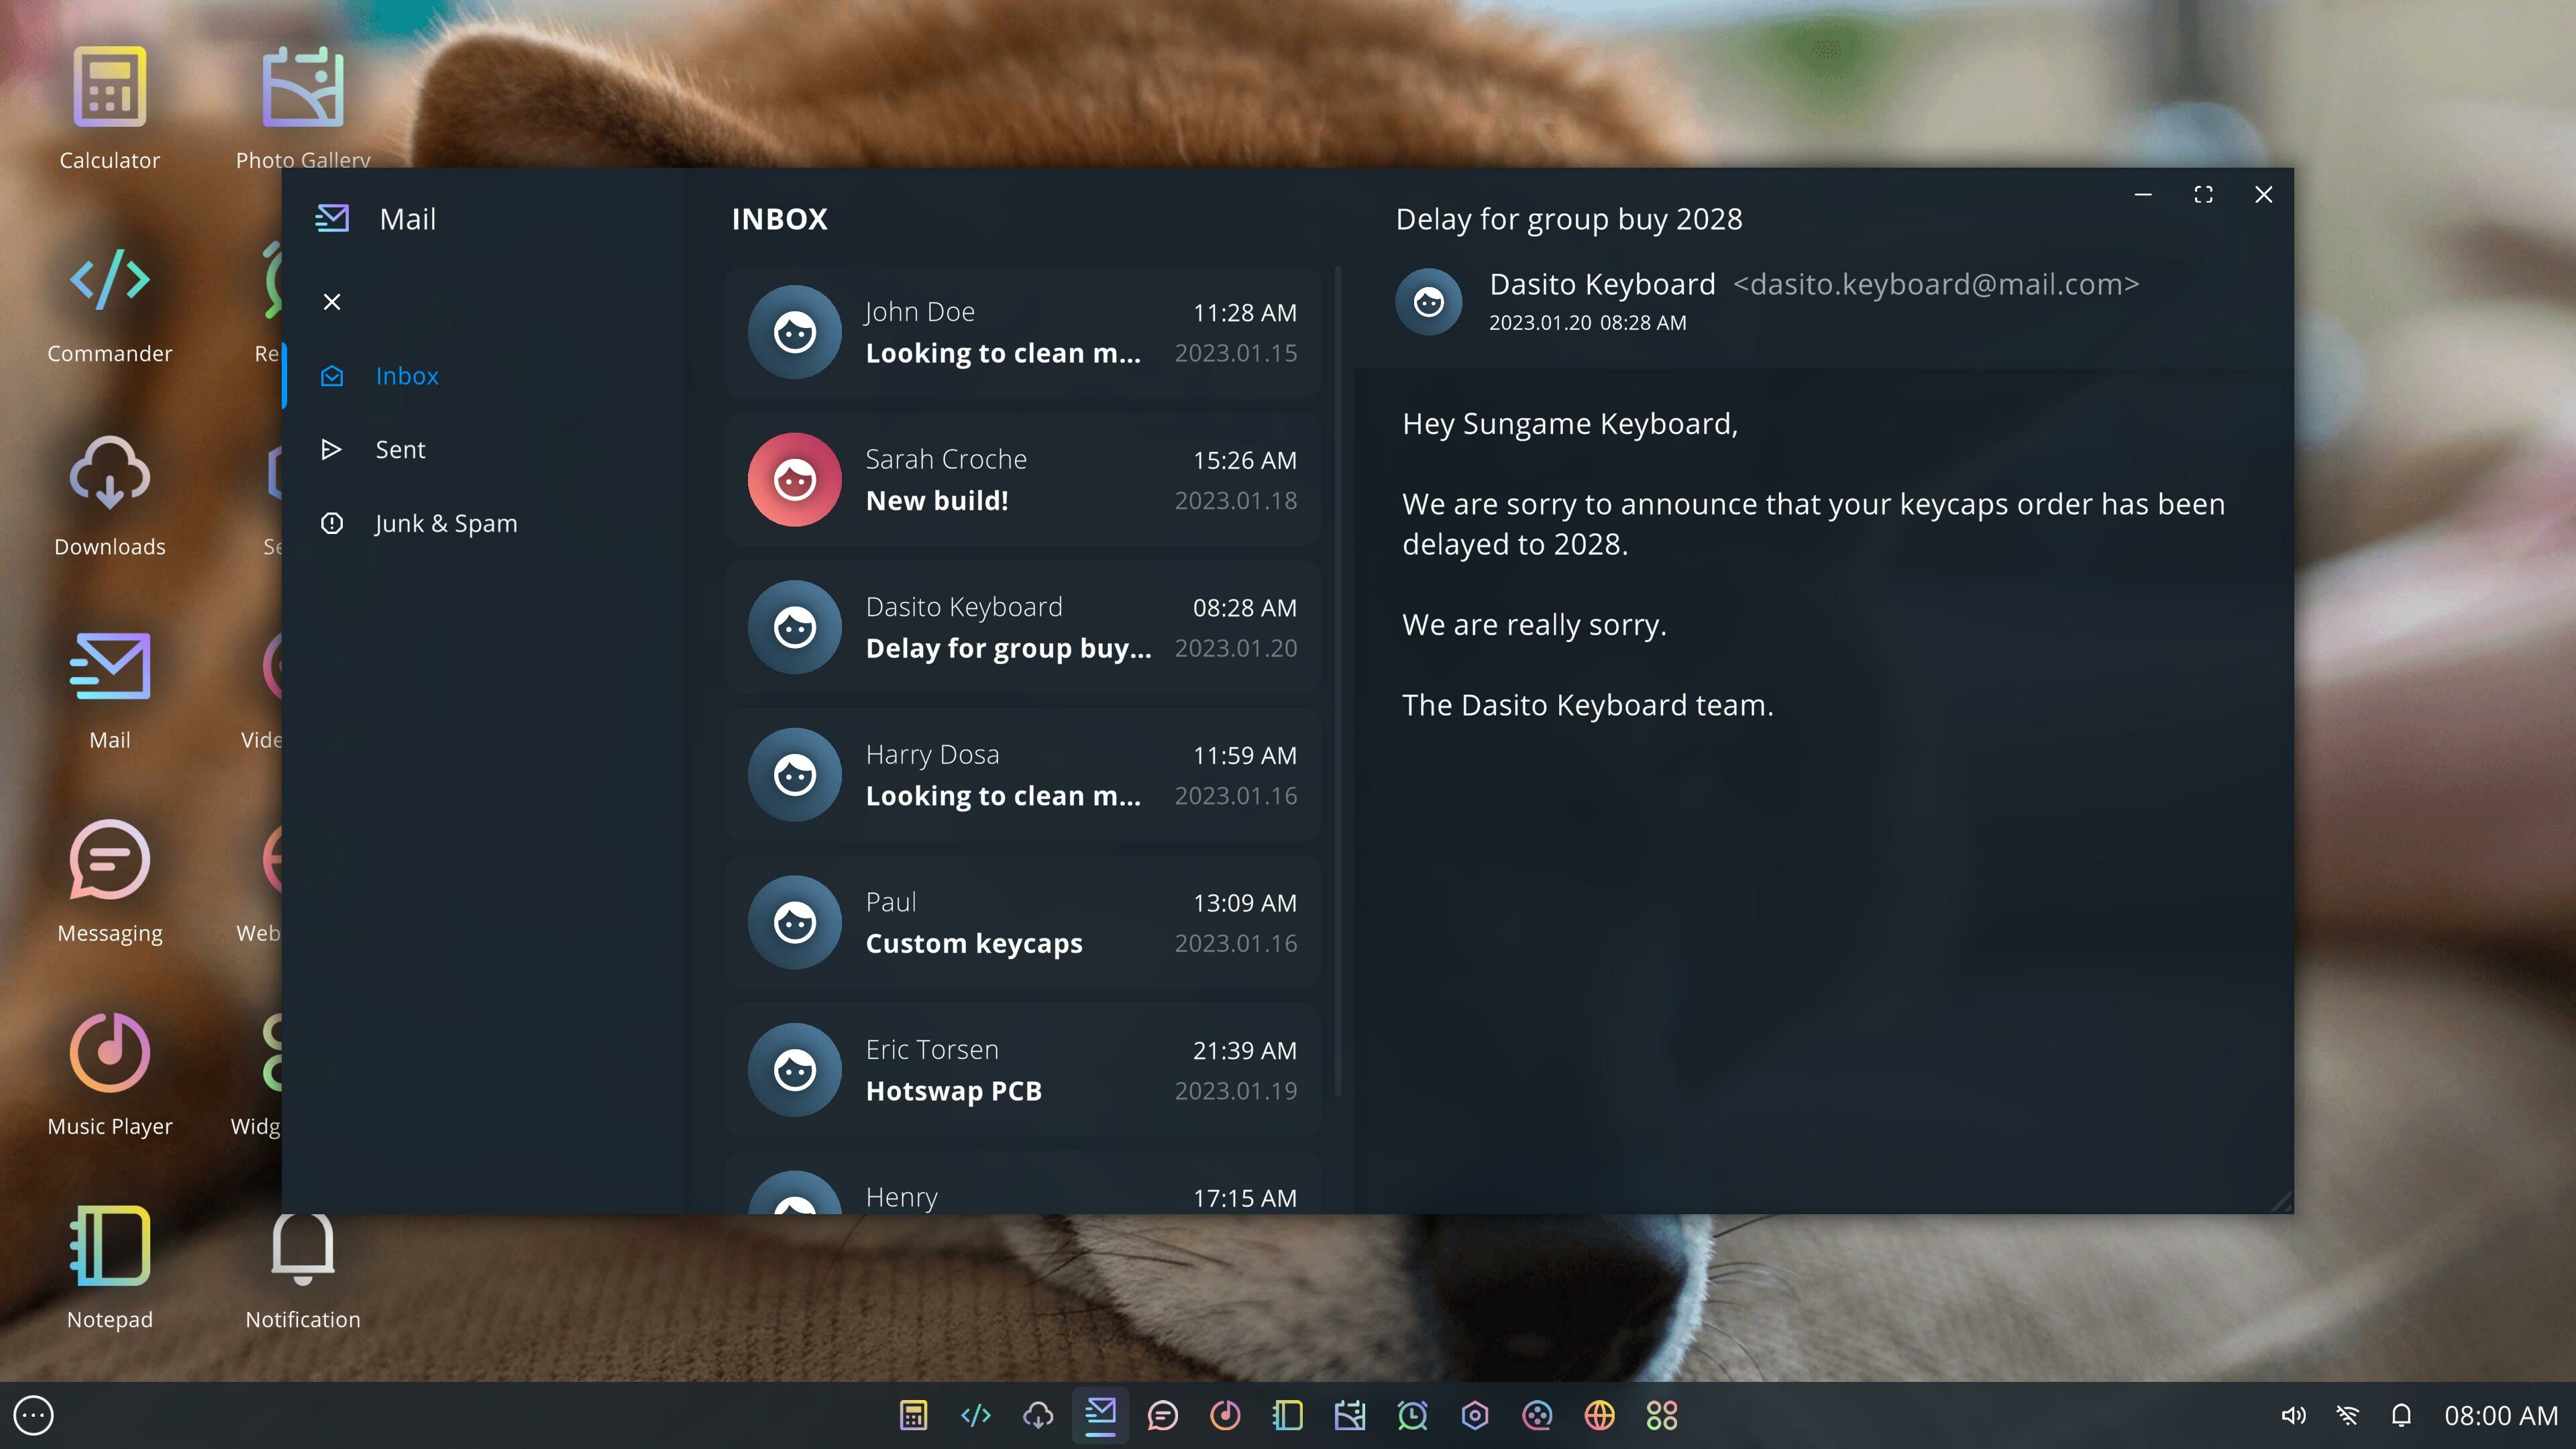Image resolution: width=2576 pixels, height=1449 pixels.
Task: Open Photo Gallery from the taskbar
Action: coord(1350,1415)
